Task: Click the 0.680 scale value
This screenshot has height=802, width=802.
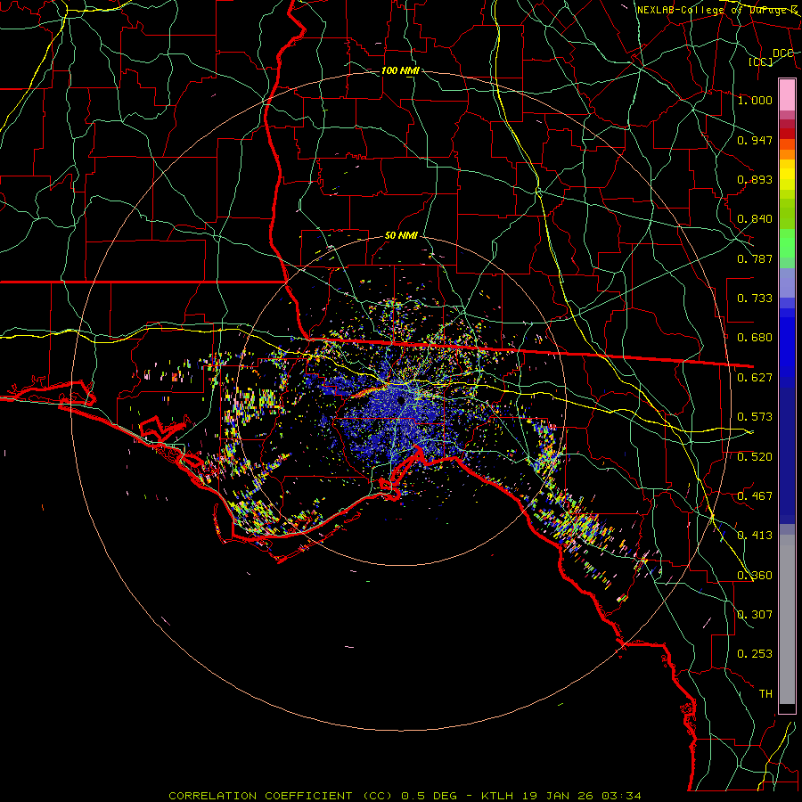Action: coord(755,338)
